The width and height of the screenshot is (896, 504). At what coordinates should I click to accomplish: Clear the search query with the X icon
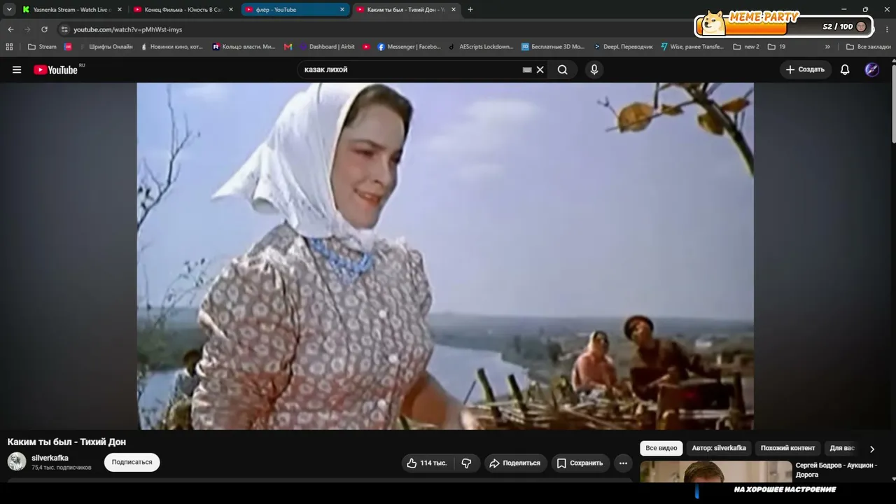[x=540, y=70]
